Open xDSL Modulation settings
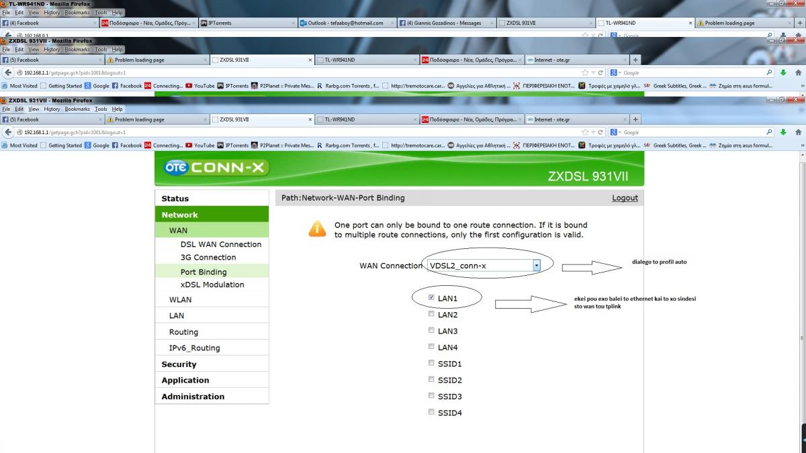Viewport: 806px width, 453px height. pyautogui.click(x=212, y=285)
